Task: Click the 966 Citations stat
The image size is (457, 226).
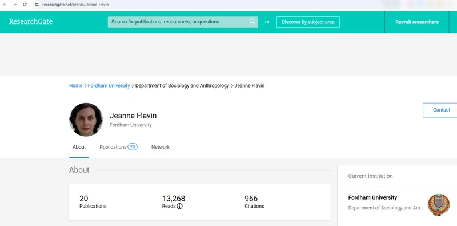Action: click(x=254, y=202)
